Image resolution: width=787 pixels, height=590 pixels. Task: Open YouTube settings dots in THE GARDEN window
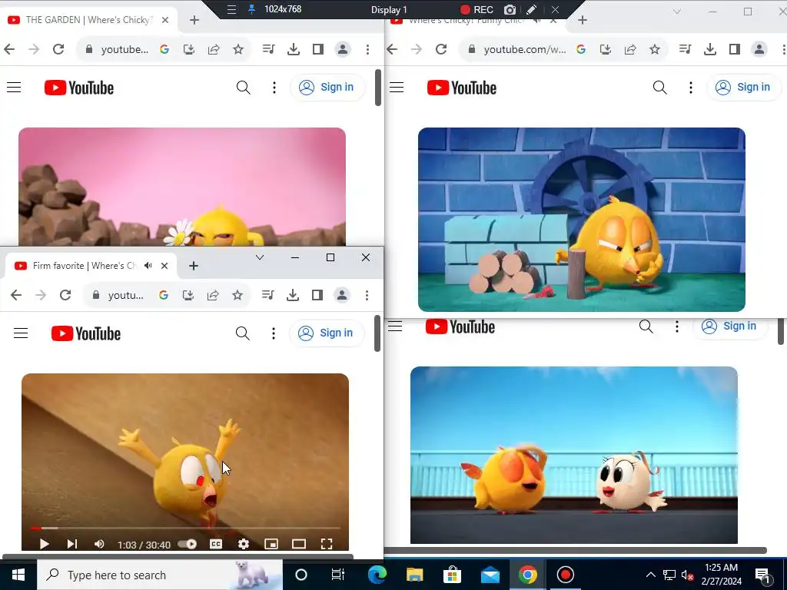274,88
